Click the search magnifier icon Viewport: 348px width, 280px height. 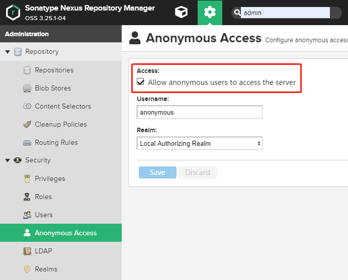point(237,13)
